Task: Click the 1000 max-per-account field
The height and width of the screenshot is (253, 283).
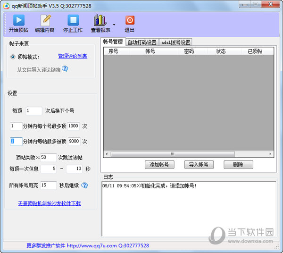Action: (x=73, y=126)
